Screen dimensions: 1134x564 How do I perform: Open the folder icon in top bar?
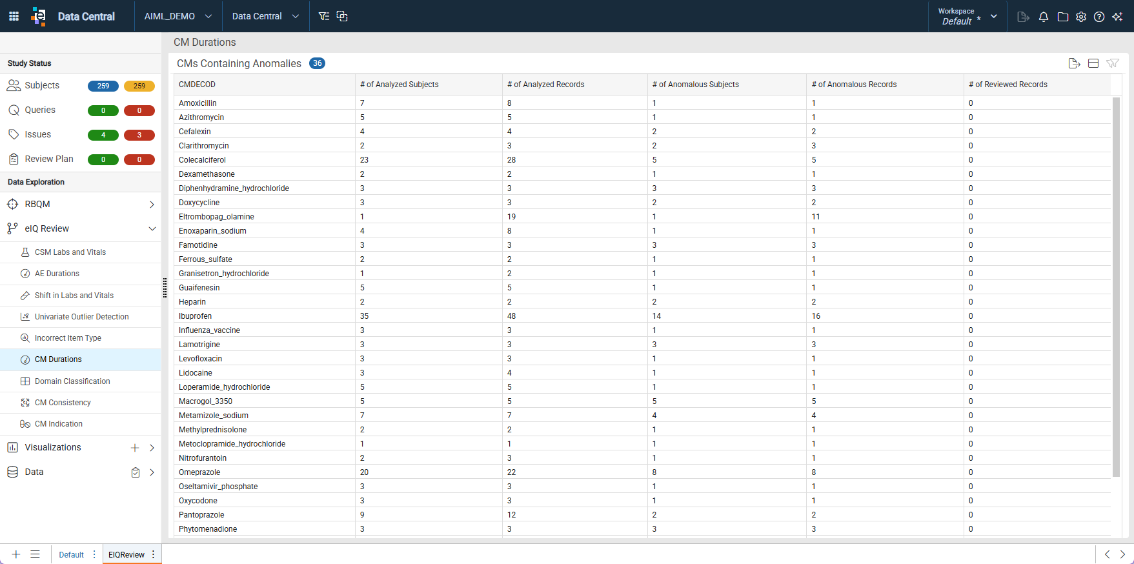(x=1063, y=17)
